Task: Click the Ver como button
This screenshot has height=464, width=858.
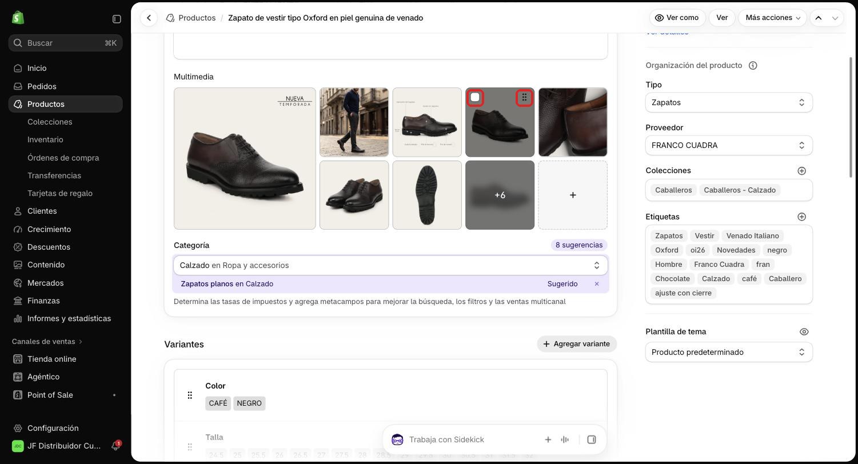Action: pyautogui.click(x=677, y=18)
